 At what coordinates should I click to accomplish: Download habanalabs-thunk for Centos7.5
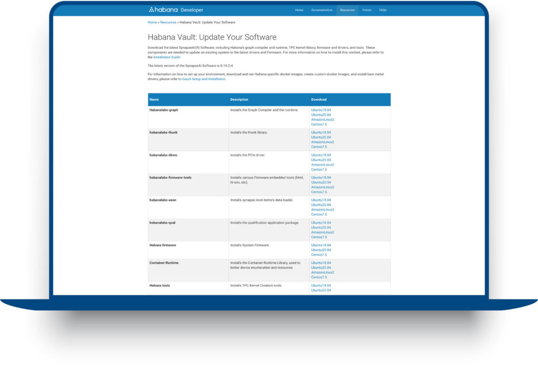pyautogui.click(x=319, y=147)
